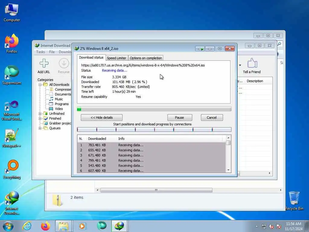Collapse the All Downloads tree node
309x232 pixels.
(x=40, y=85)
